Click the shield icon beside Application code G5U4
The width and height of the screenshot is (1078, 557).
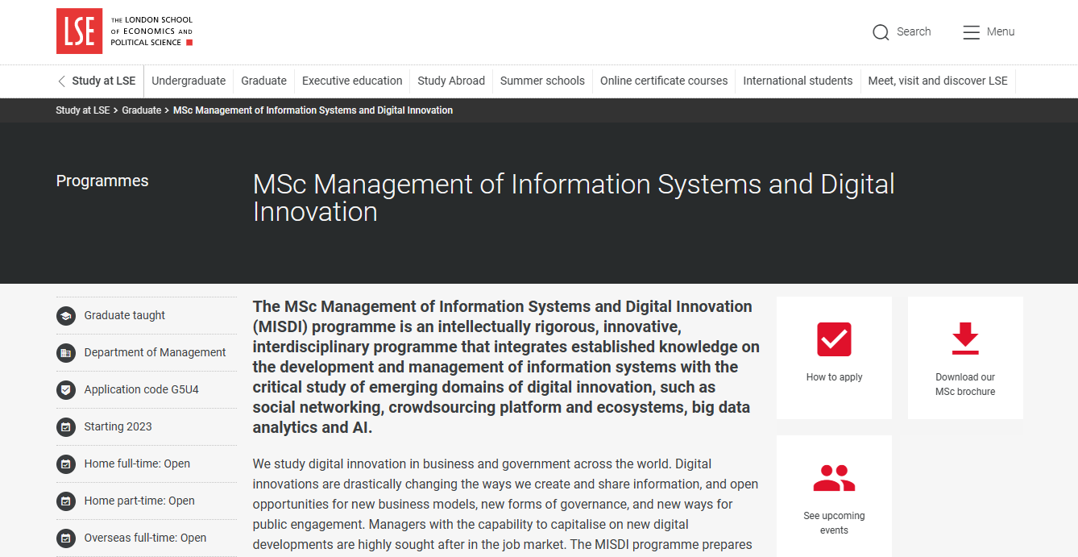coord(66,390)
